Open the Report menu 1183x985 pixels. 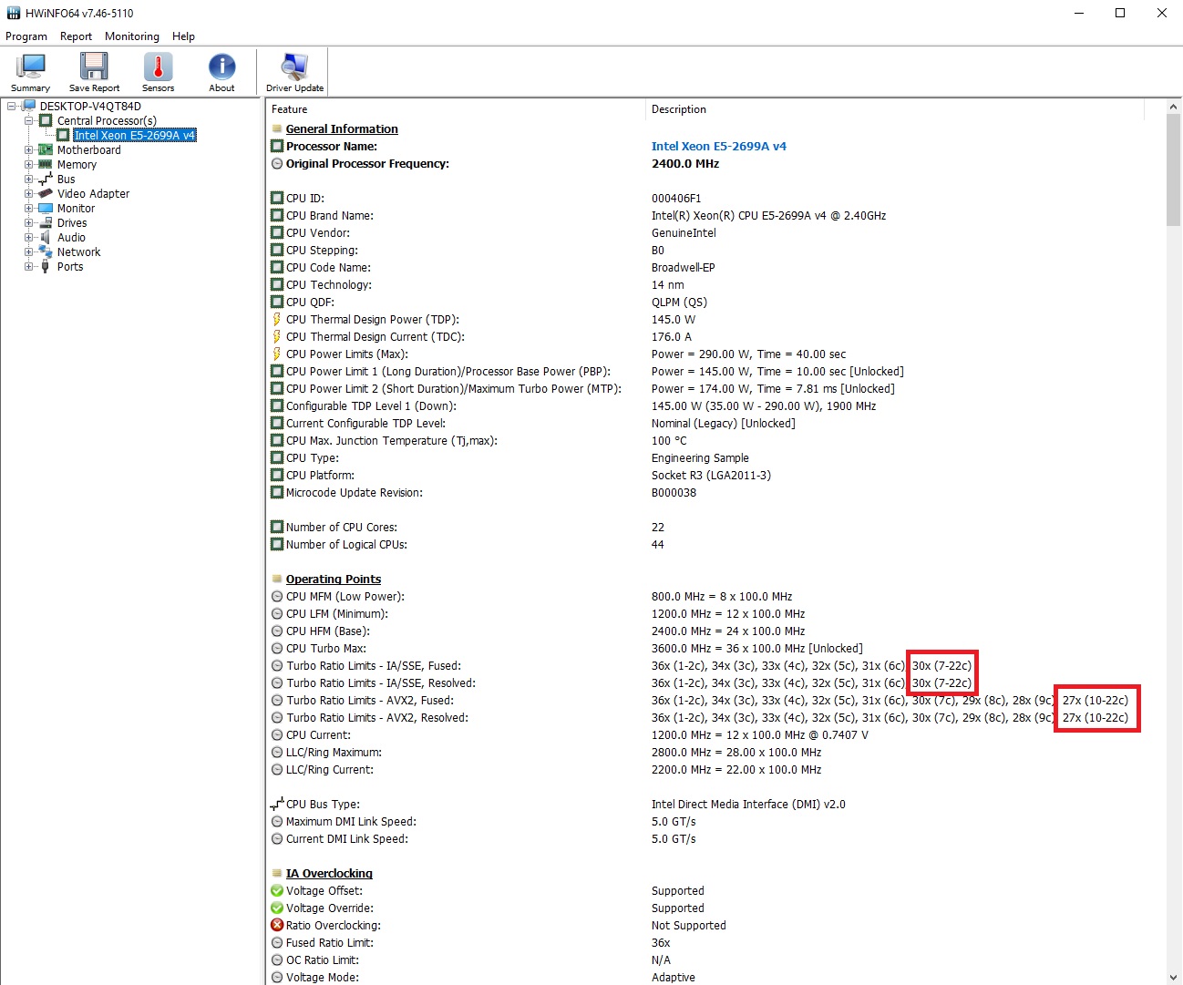click(x=76, y=36)
